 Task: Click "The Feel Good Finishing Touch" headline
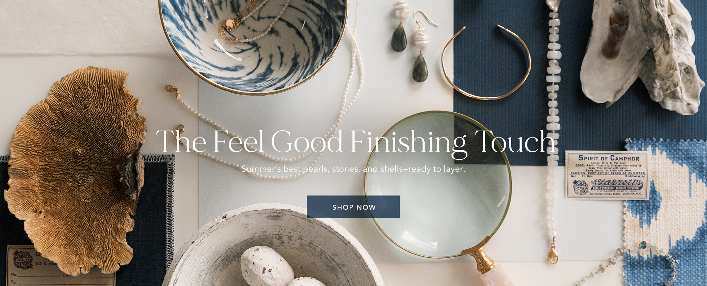click(356, 142)
